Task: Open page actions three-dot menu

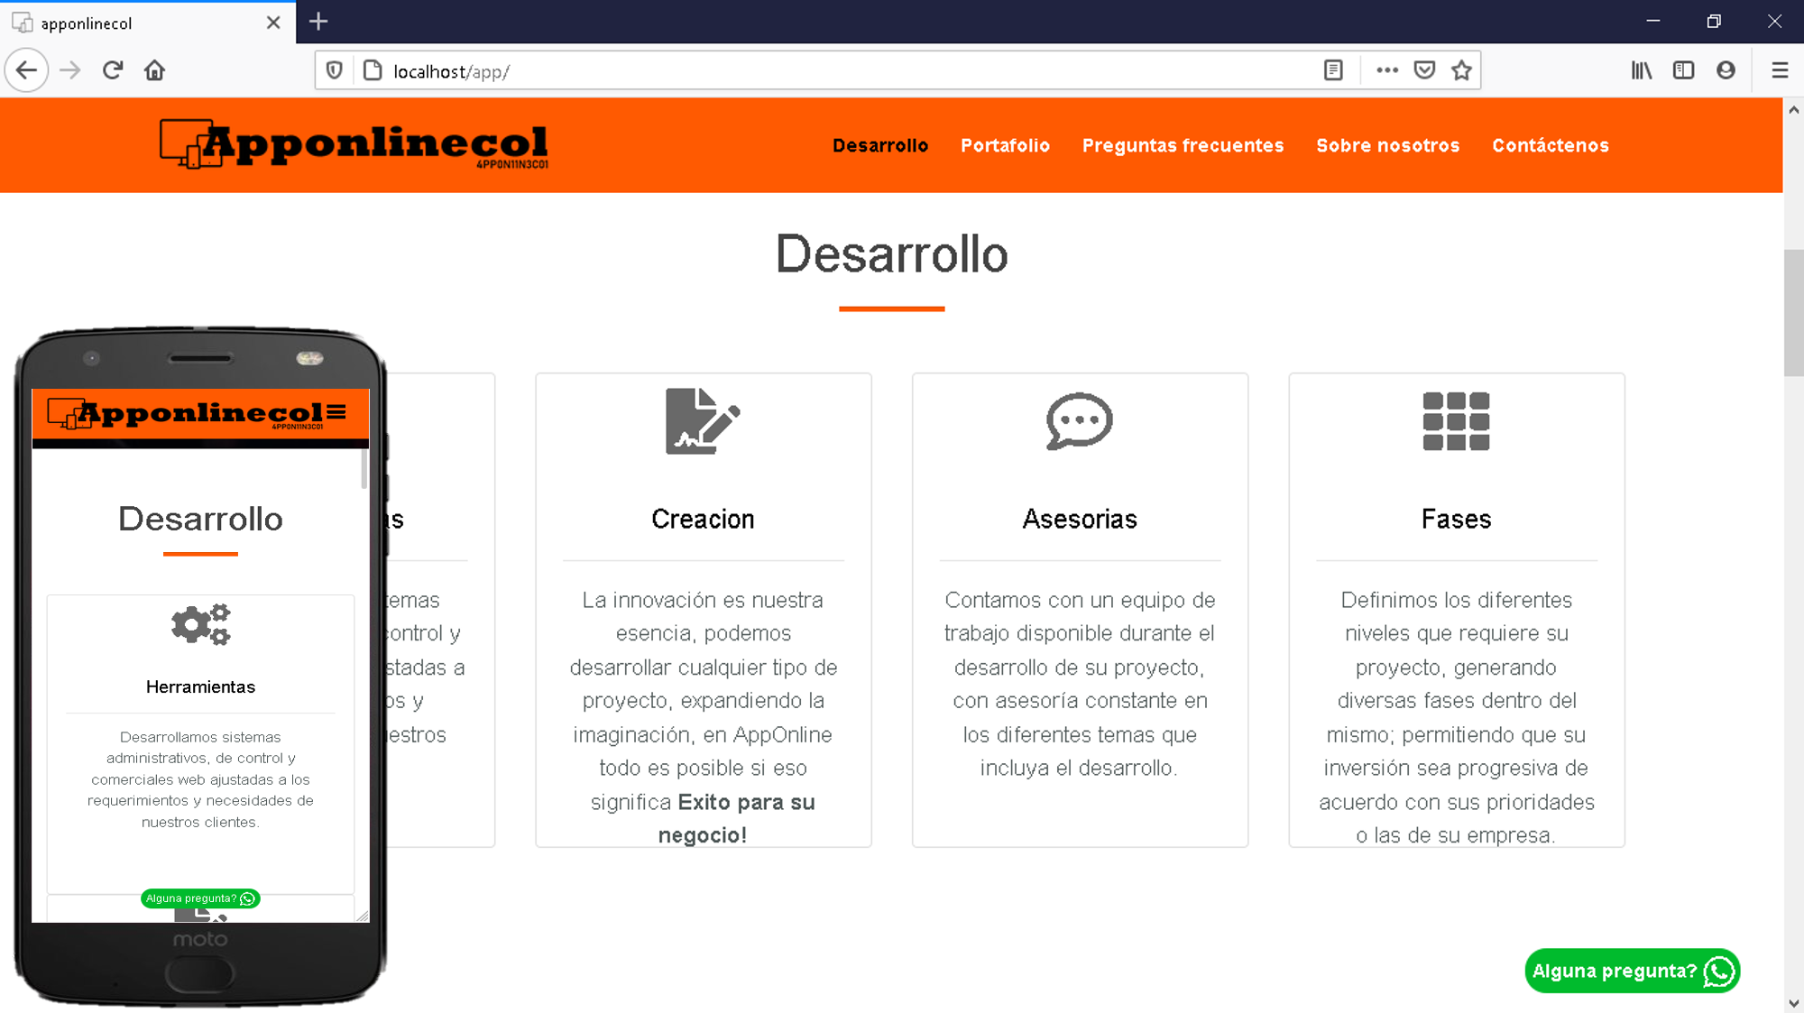Action: [x=1387, y=70]
